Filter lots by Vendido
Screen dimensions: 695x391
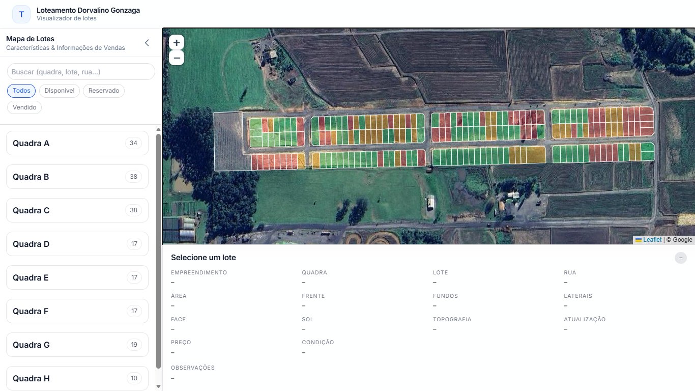[x=24, y=107]
